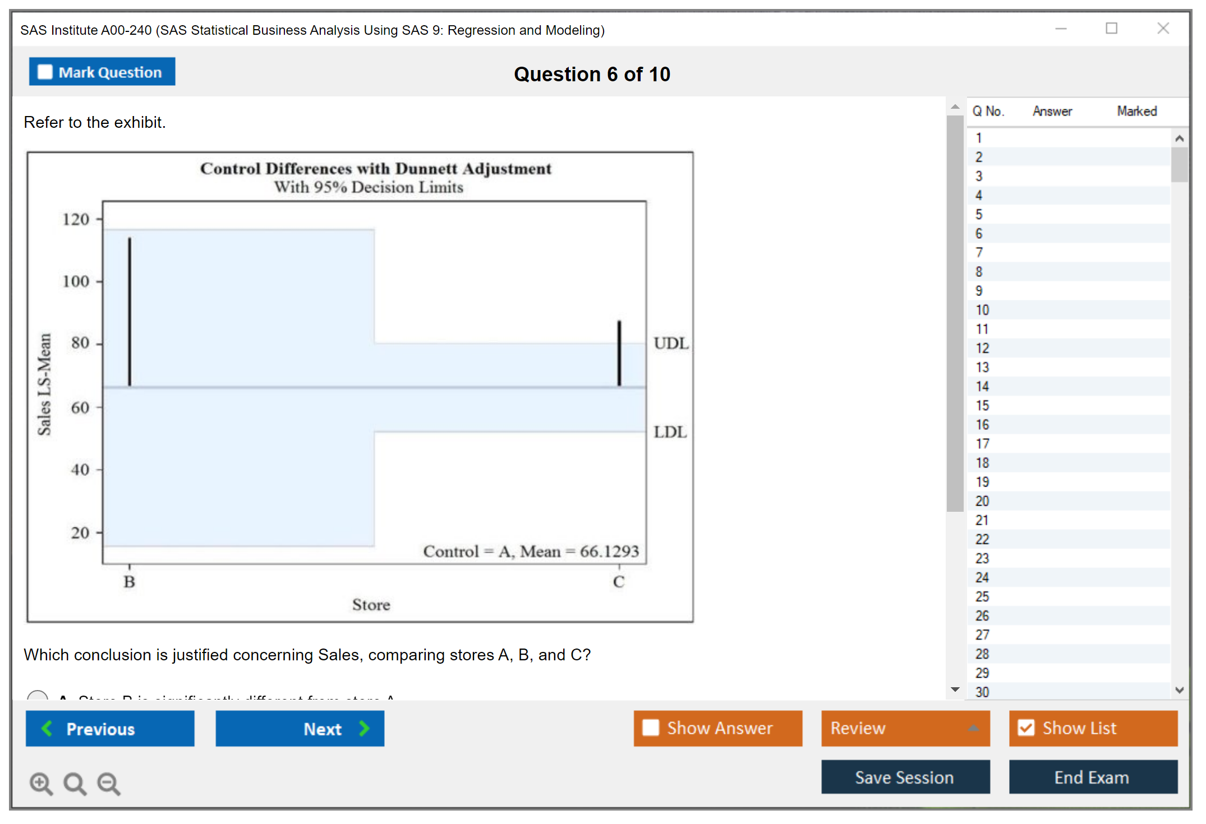Click question pane scroll-down arrow
This screenshot has height=824, width=1206.
[955, 689]
